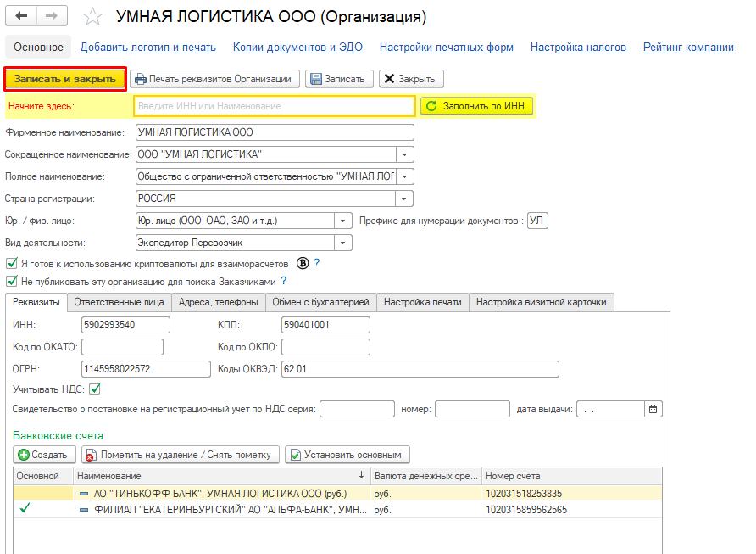Open the Настройка визитной карточки tab

tap(541, 302)
